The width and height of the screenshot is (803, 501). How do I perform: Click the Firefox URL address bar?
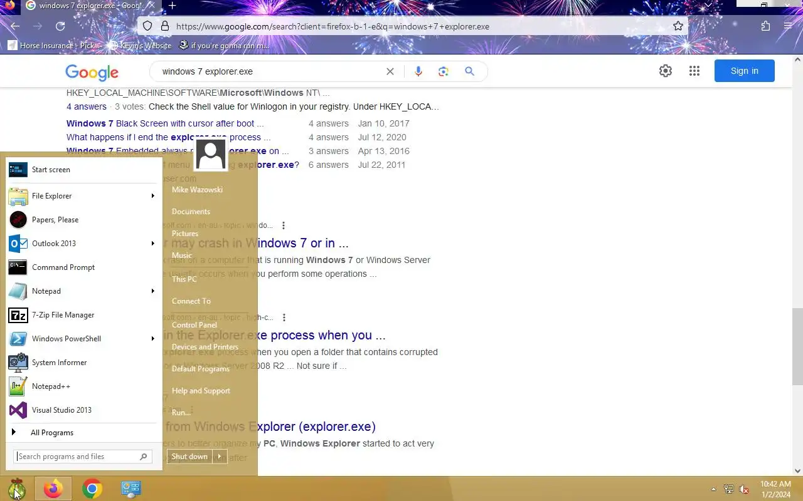[x=413, y=26]
